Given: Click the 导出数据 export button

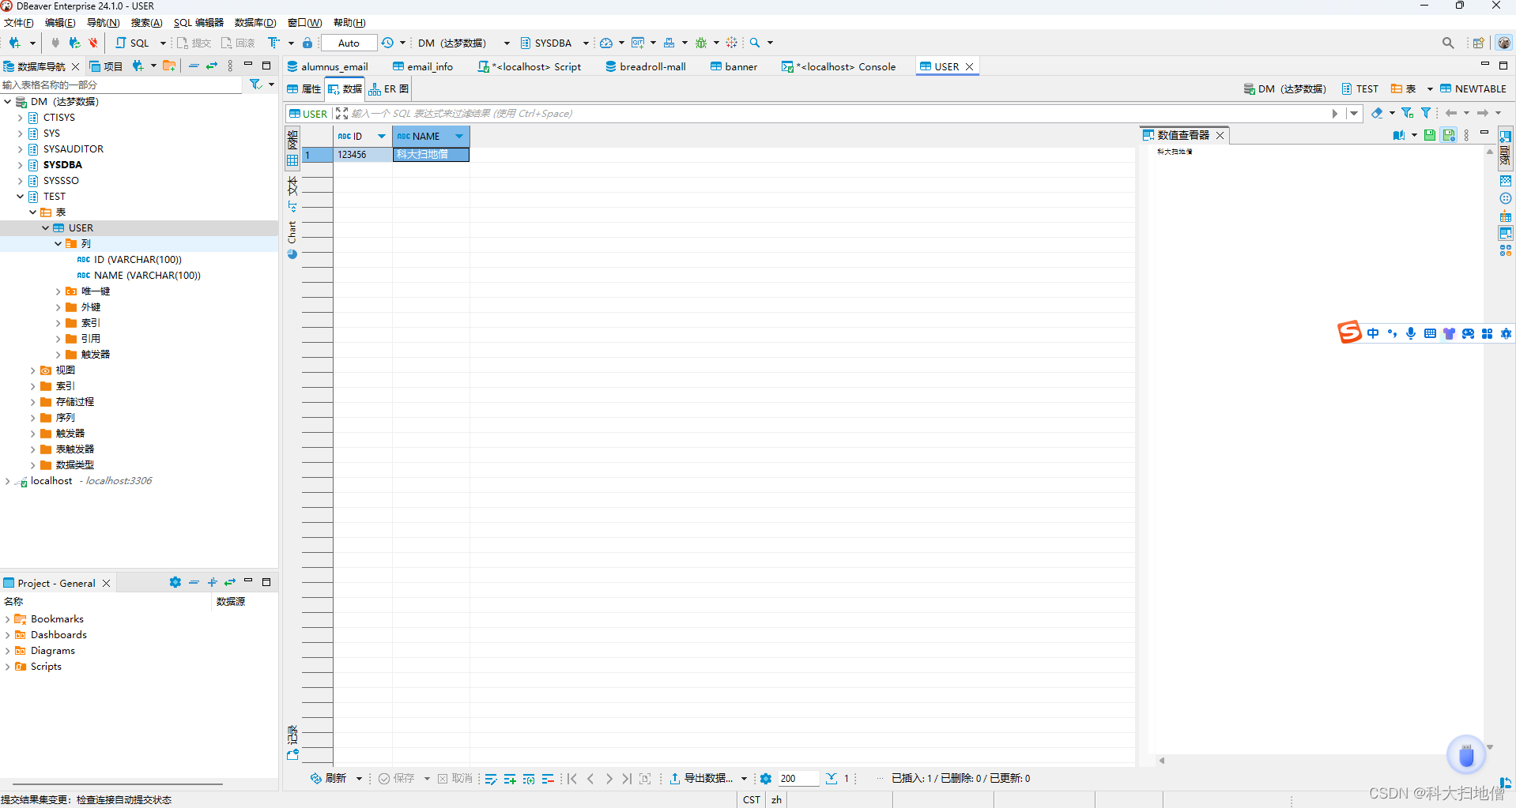Looking at the screenshot, I should 701,779.
